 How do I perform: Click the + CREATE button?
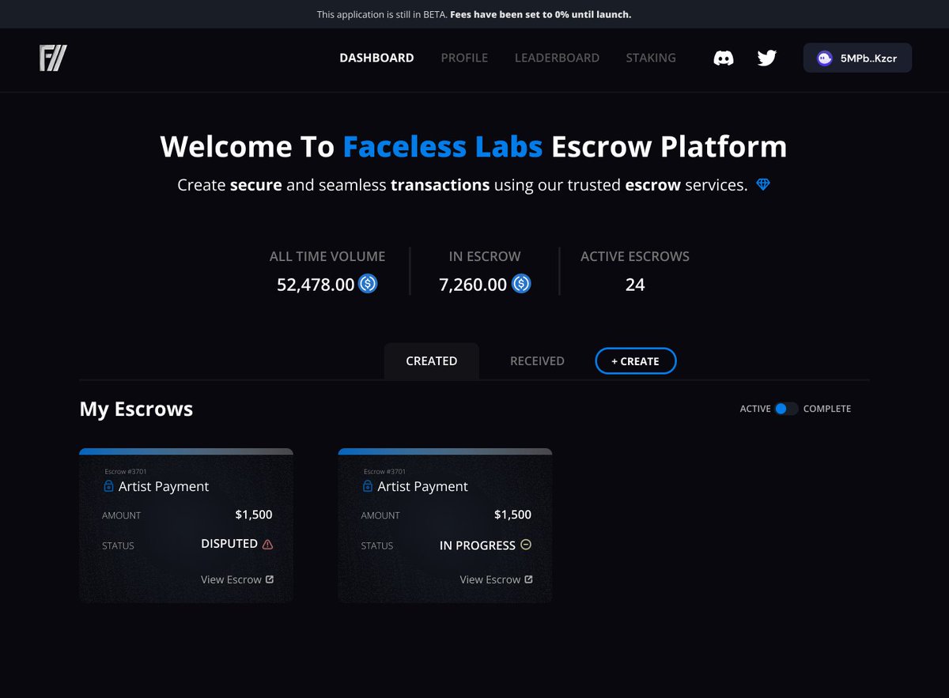pos(636,360)
